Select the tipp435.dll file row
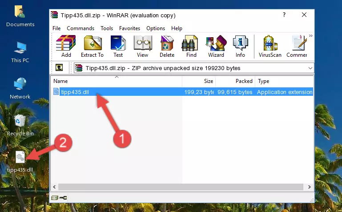 point(182,92)
